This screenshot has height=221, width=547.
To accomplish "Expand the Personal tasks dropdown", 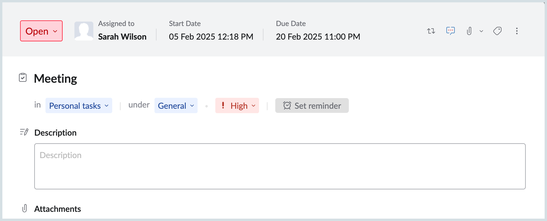I will [79, 105].
